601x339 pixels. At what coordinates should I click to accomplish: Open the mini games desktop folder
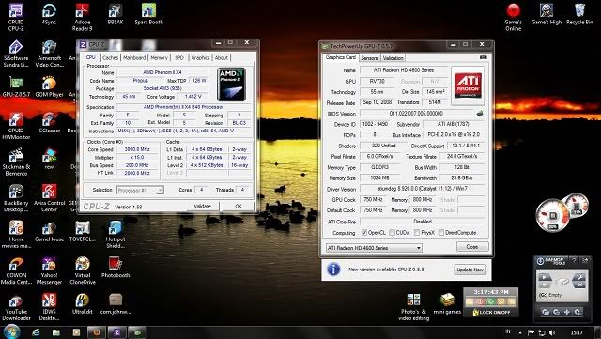[447, 303]
